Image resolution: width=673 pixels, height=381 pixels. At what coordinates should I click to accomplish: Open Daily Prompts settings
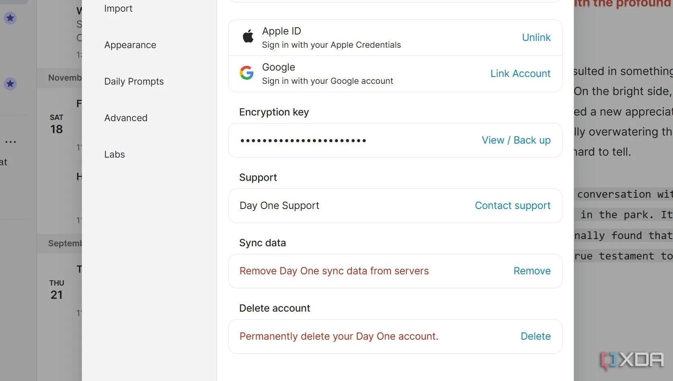coord(134,81)
